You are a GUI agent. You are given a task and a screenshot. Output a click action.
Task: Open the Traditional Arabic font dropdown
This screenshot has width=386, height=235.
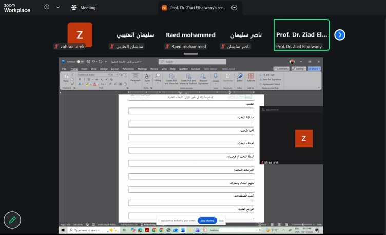pos(108,75)
